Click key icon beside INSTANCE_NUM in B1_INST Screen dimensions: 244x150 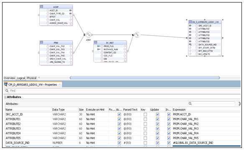pyautogui.click(x=99, y=49)
